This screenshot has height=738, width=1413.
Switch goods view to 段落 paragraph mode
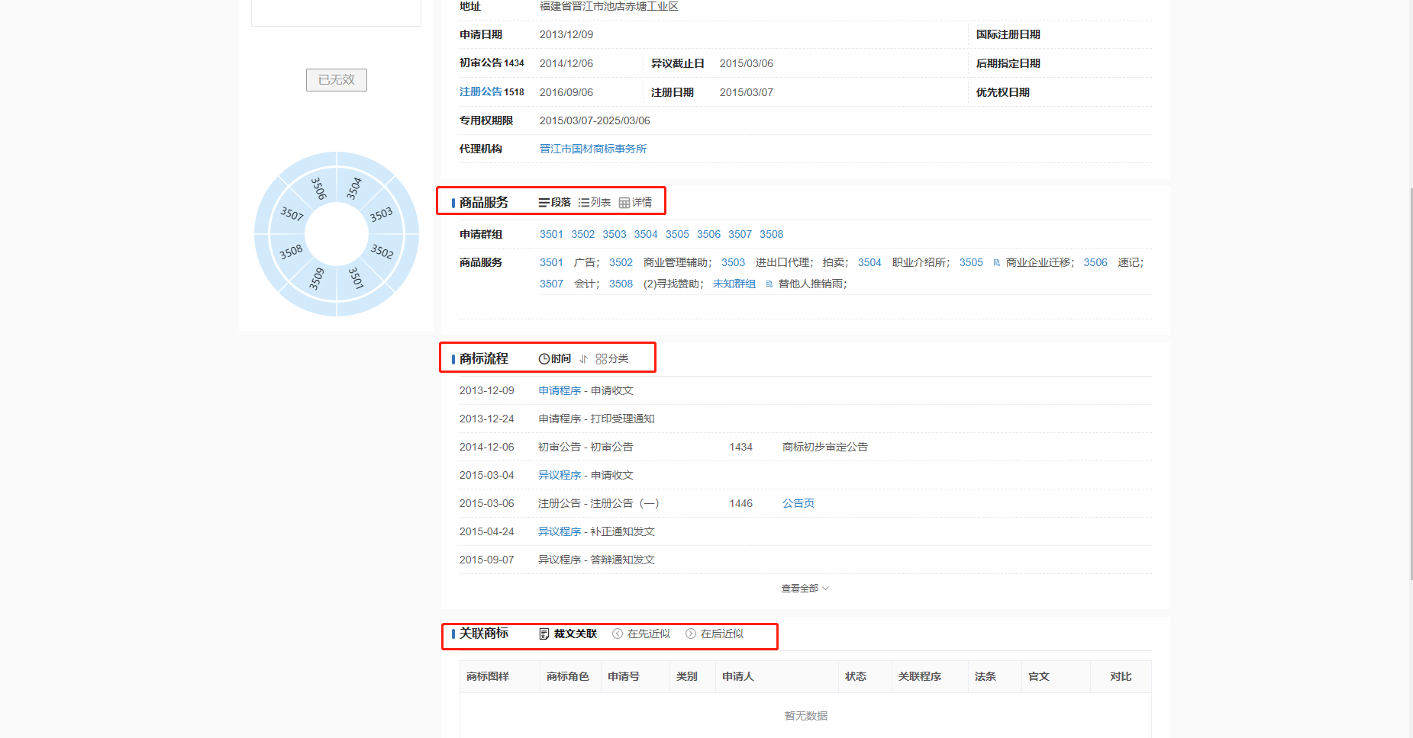tap(555, 203)
